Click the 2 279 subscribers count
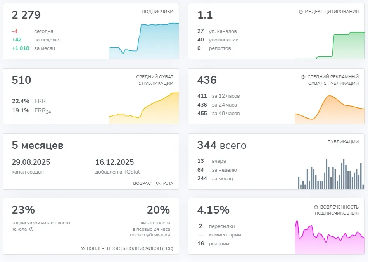The image size is (368, 262). coord(26,15)
